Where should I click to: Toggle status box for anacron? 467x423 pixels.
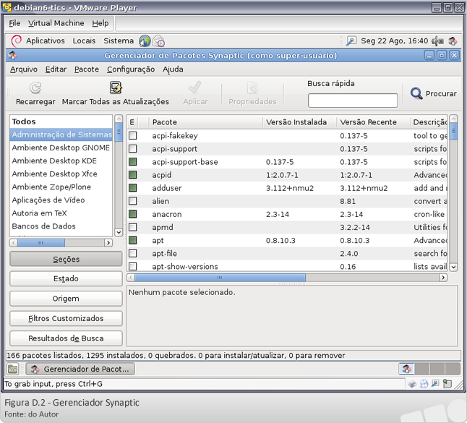pos(133,214)
